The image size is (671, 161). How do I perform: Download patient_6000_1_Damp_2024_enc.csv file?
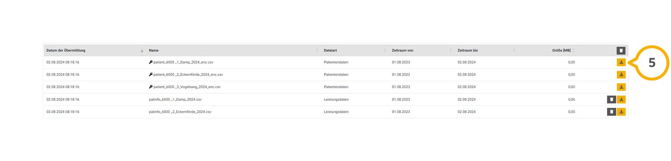(621, 62)
